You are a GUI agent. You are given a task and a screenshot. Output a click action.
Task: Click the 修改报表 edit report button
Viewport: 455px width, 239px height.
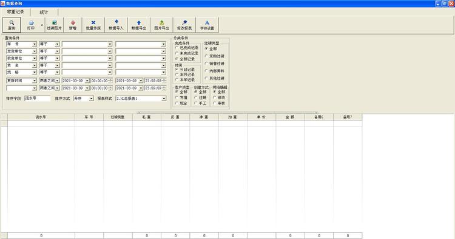(184, 25)
